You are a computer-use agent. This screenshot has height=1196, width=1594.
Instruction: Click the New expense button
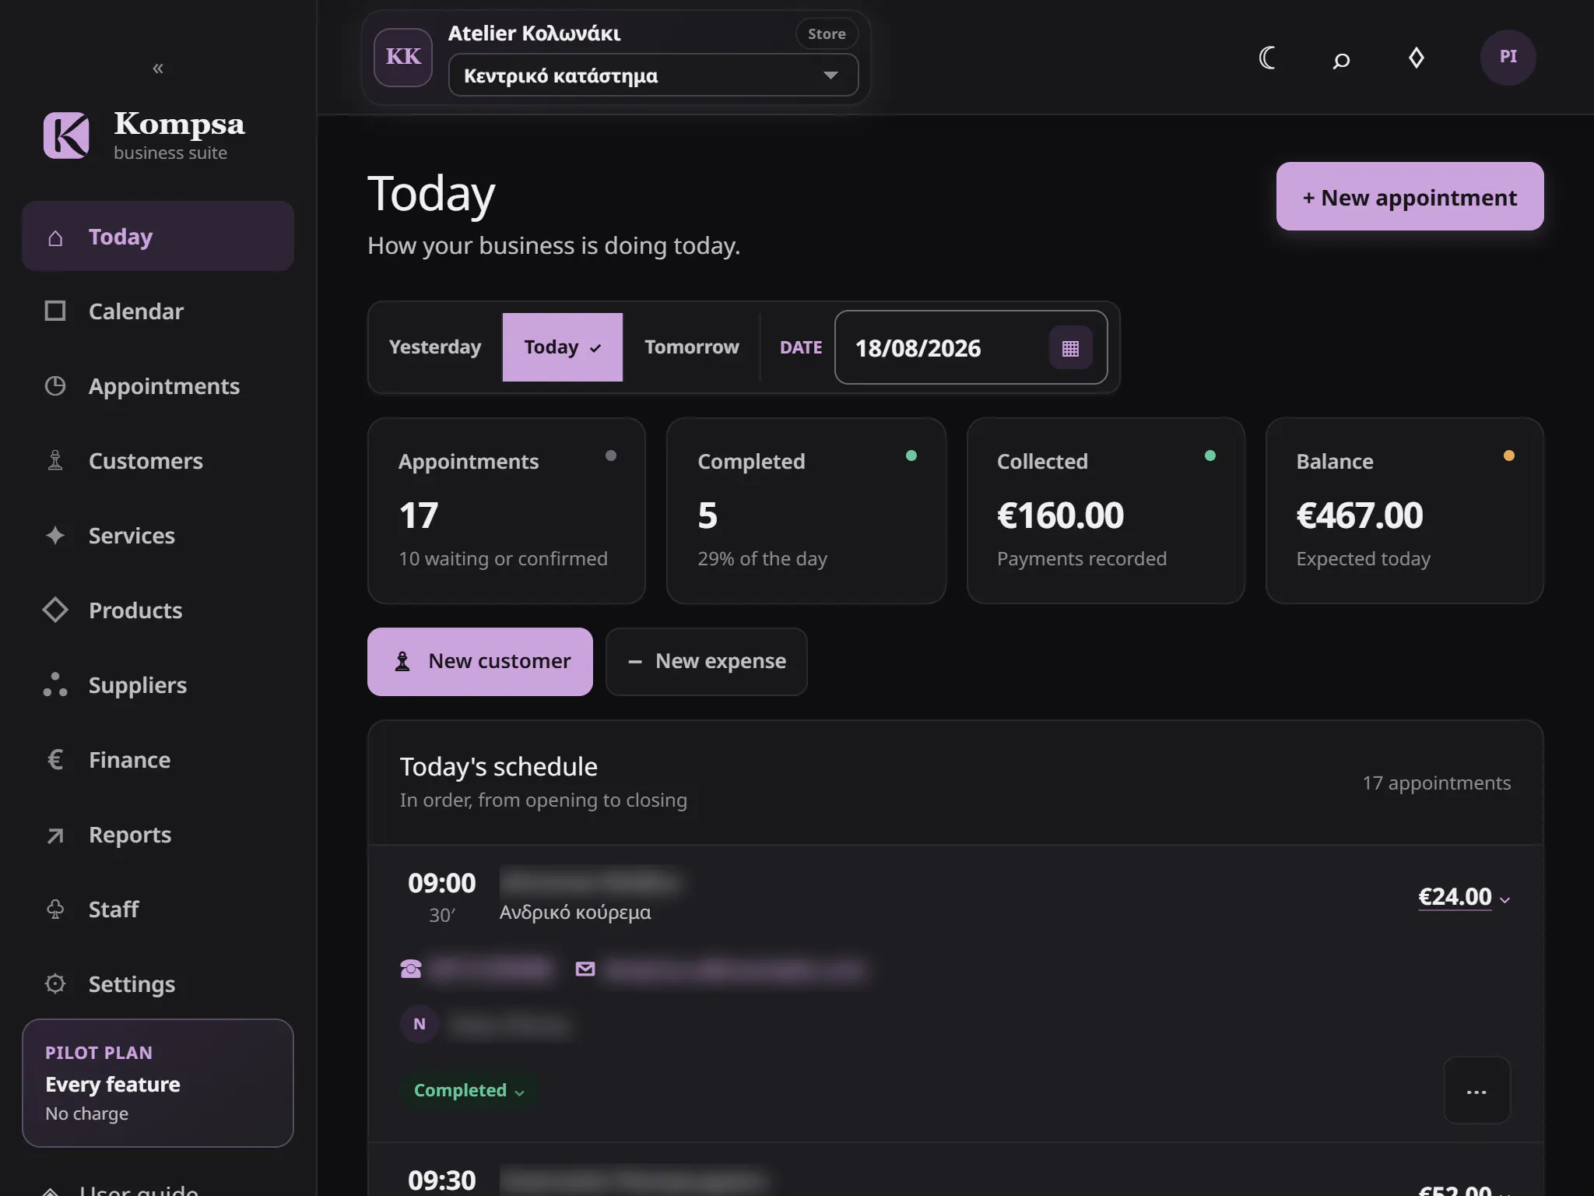(x=707, y=662)
